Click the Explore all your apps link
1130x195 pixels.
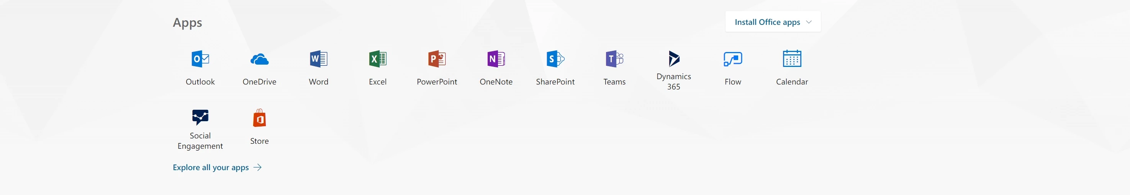217,167
